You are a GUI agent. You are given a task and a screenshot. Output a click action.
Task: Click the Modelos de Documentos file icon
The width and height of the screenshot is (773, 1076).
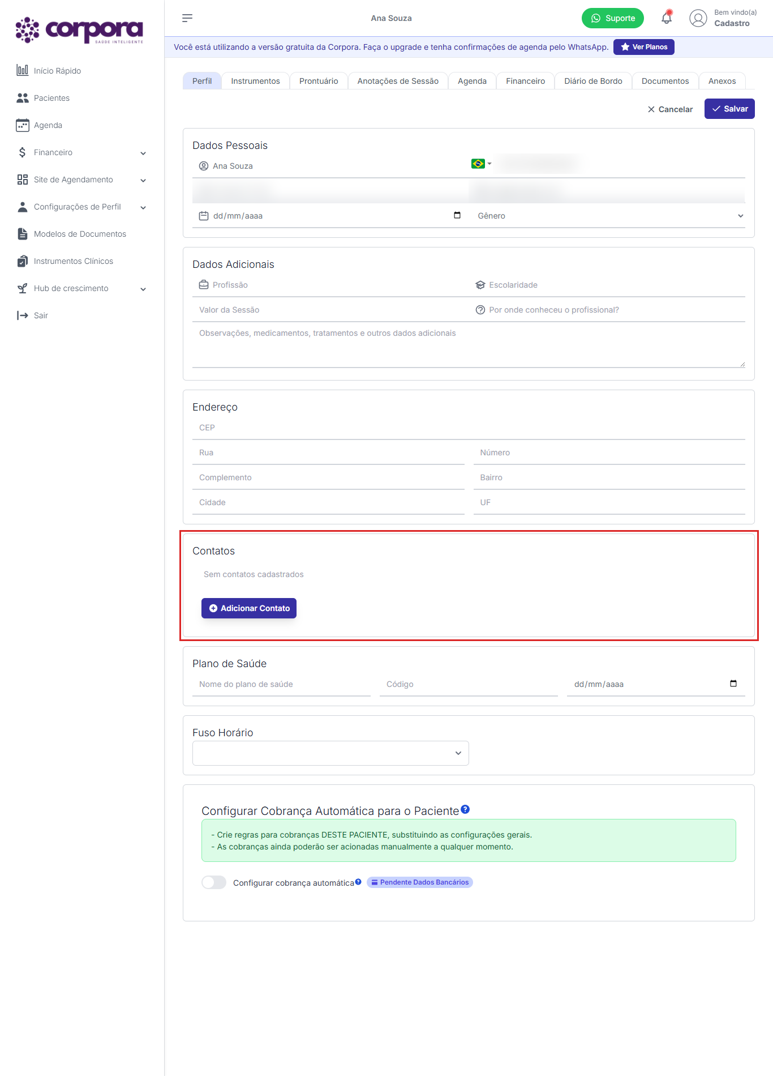point(22,234)
